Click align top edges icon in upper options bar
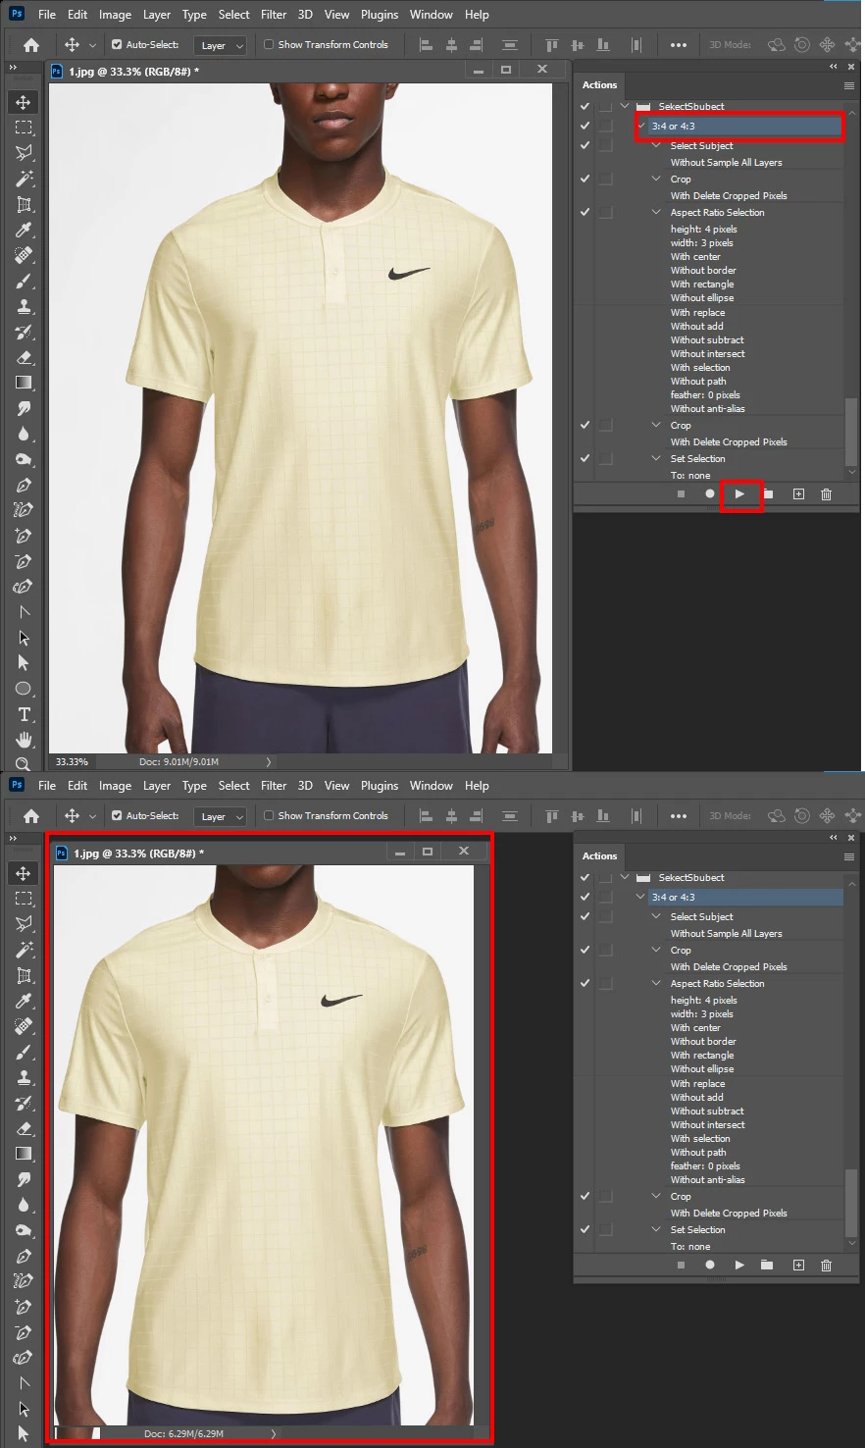Image resolution: width=865 pixels, height=1448 pixels. click(551, 44)
